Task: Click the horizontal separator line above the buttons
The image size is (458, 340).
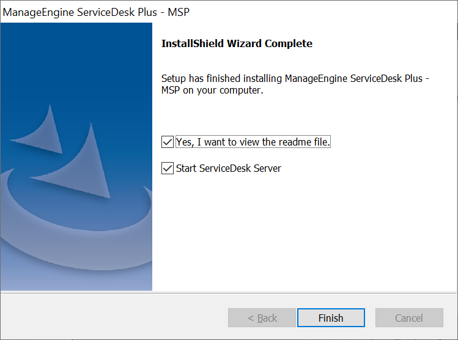Action: click(x=229, y=292)
